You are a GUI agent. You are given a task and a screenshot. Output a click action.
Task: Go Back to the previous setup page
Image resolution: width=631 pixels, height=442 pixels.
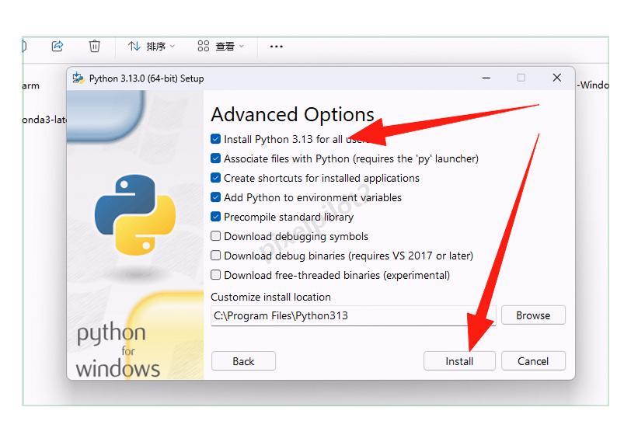pyautogui.click(x=243, y=361)
